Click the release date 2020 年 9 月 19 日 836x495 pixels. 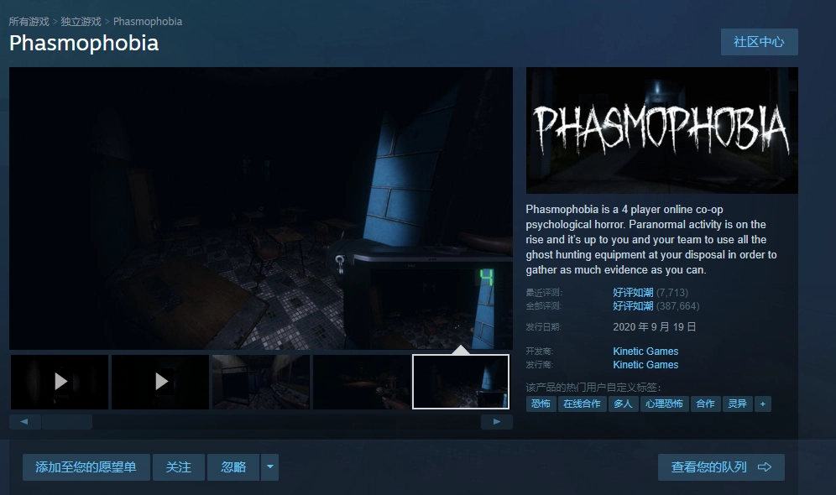coord(654,327)
